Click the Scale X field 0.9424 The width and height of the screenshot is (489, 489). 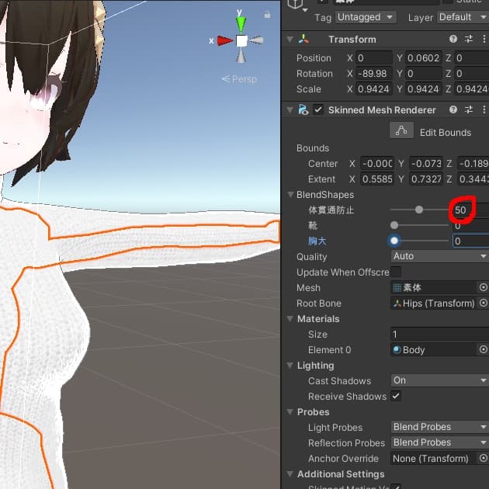click(x=374, y=89)
